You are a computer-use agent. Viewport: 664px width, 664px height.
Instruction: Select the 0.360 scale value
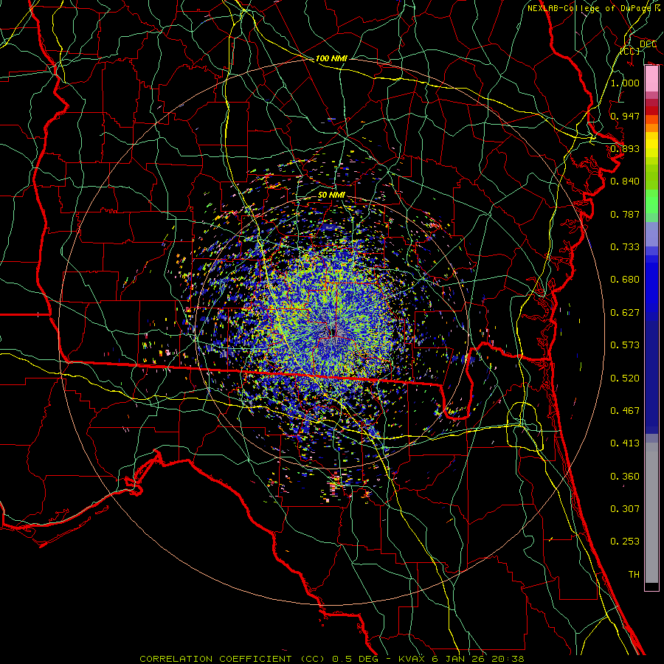(x=625, y=477)
